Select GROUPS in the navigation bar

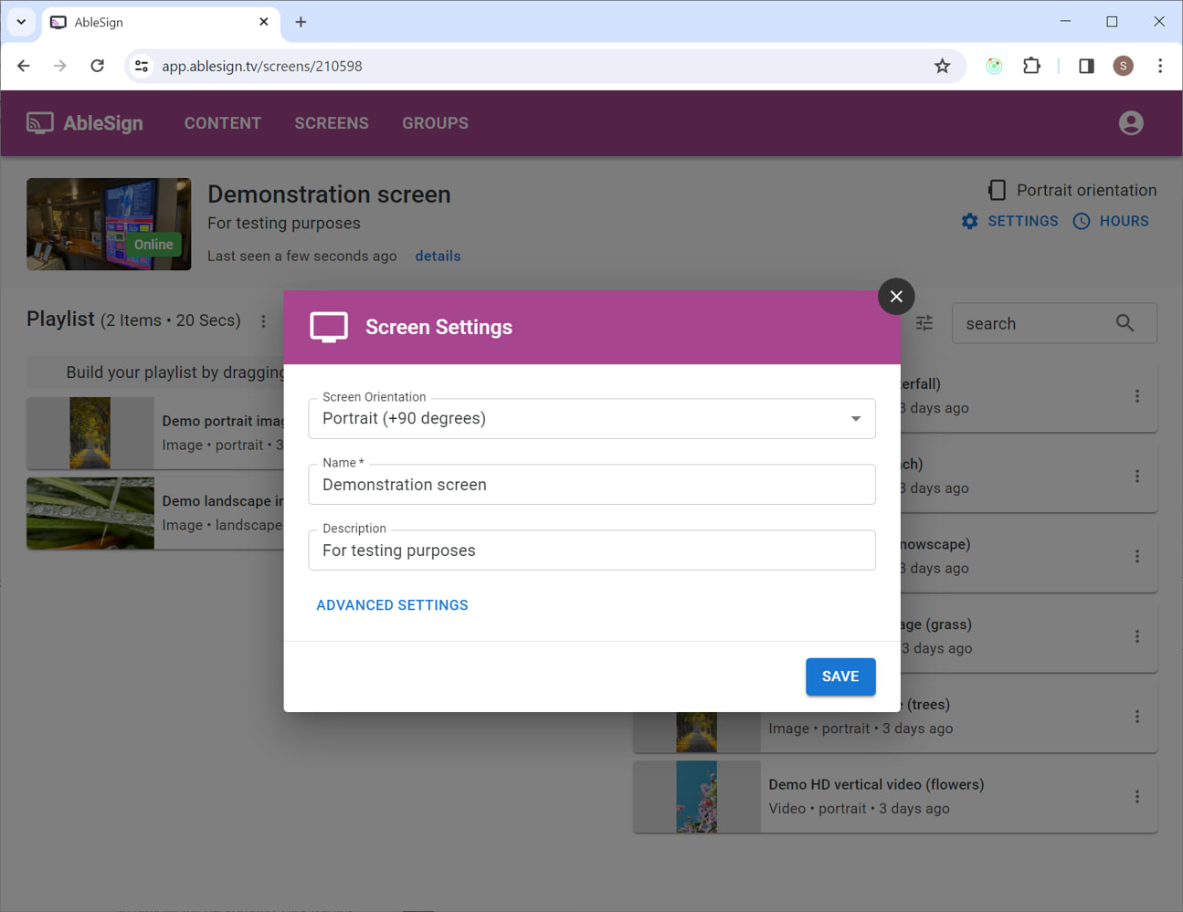(x=435, y=122)
